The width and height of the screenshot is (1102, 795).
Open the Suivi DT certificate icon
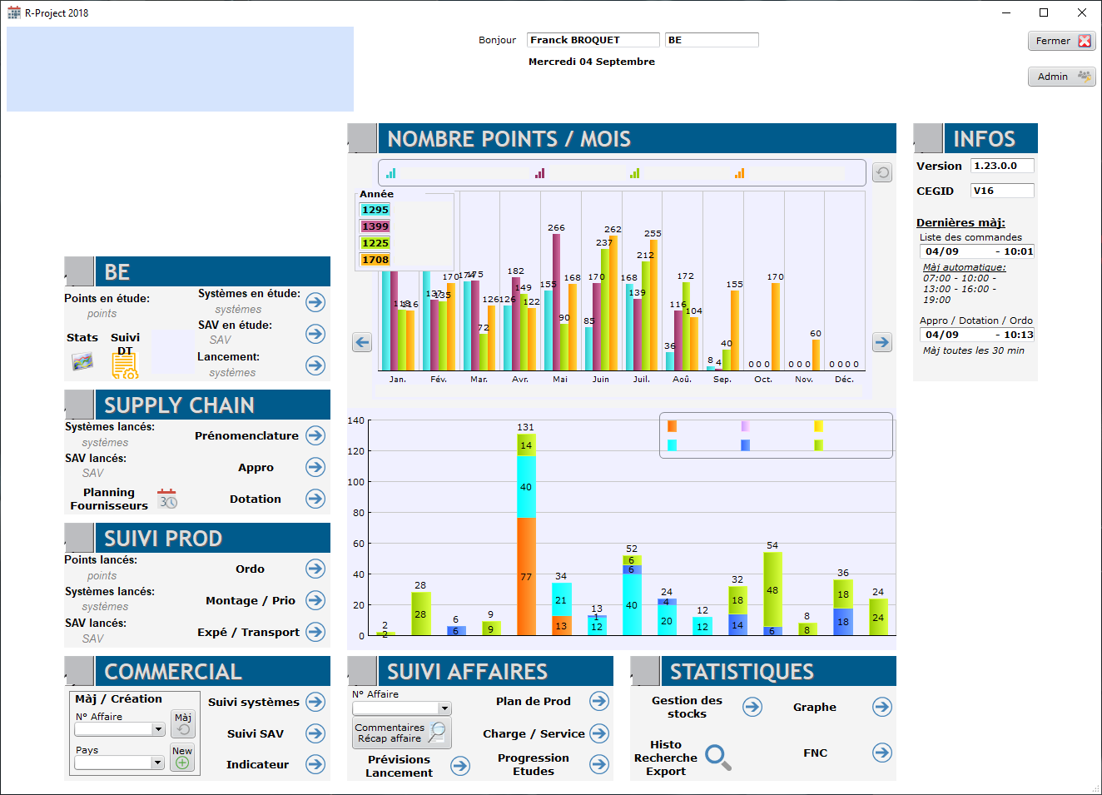coord(125,364)
